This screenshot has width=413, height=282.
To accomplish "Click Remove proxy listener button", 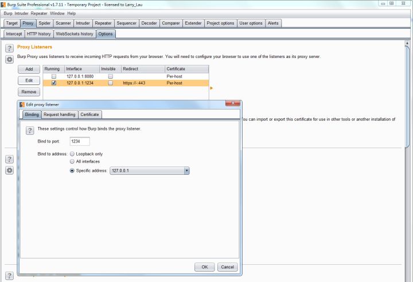I will tap(29, 92).
